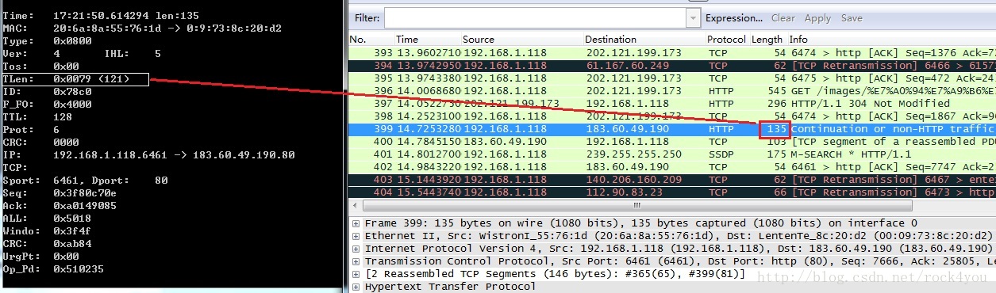Select packet number 393 row
996x293 pixels.
[x=672, y=52]
